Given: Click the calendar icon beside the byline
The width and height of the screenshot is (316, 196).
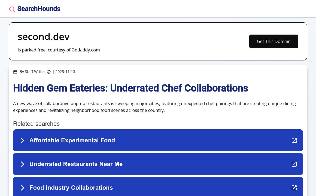Looking at the screenshot, I should coord(15,72).
